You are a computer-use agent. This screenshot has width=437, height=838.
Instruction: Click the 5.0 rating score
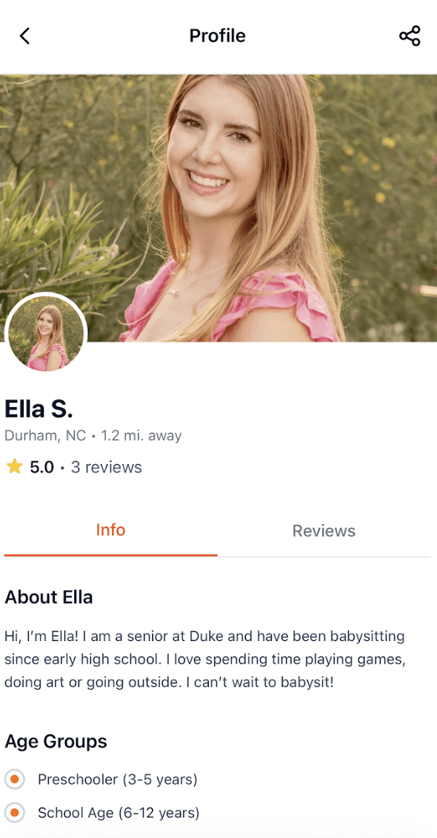[x=41, y=467]
